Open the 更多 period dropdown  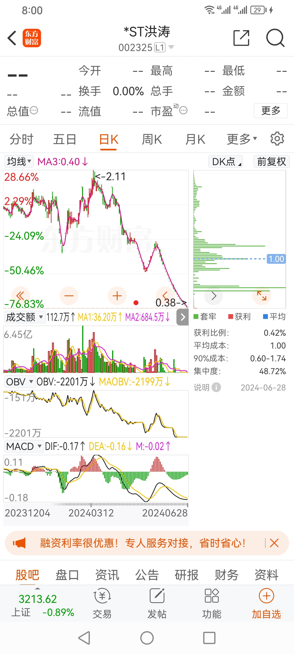point(242,139)
